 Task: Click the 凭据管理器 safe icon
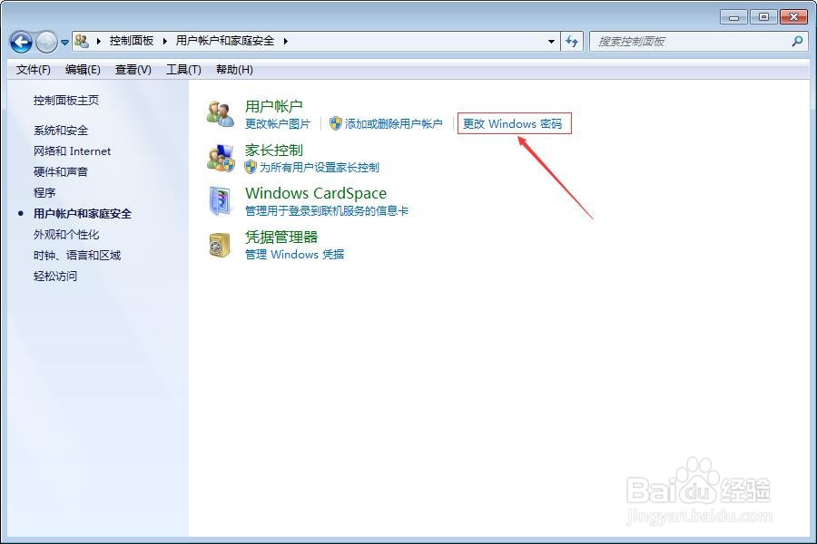point(221,245)
